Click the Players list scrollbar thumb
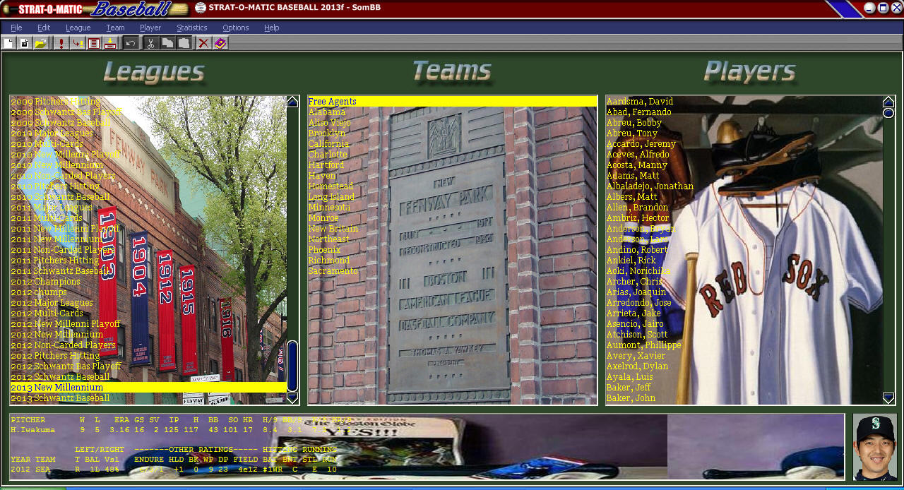The width and height of the screenshot is (904, 490). [888, 113]
